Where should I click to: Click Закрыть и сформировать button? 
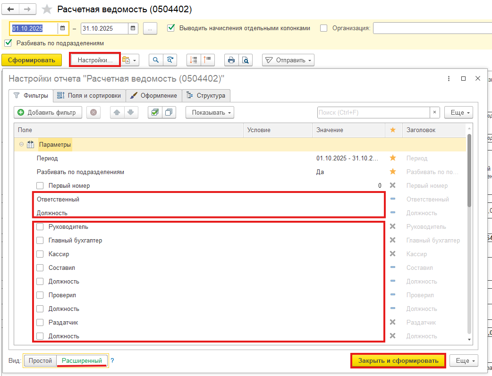click(x=398, y=360)
